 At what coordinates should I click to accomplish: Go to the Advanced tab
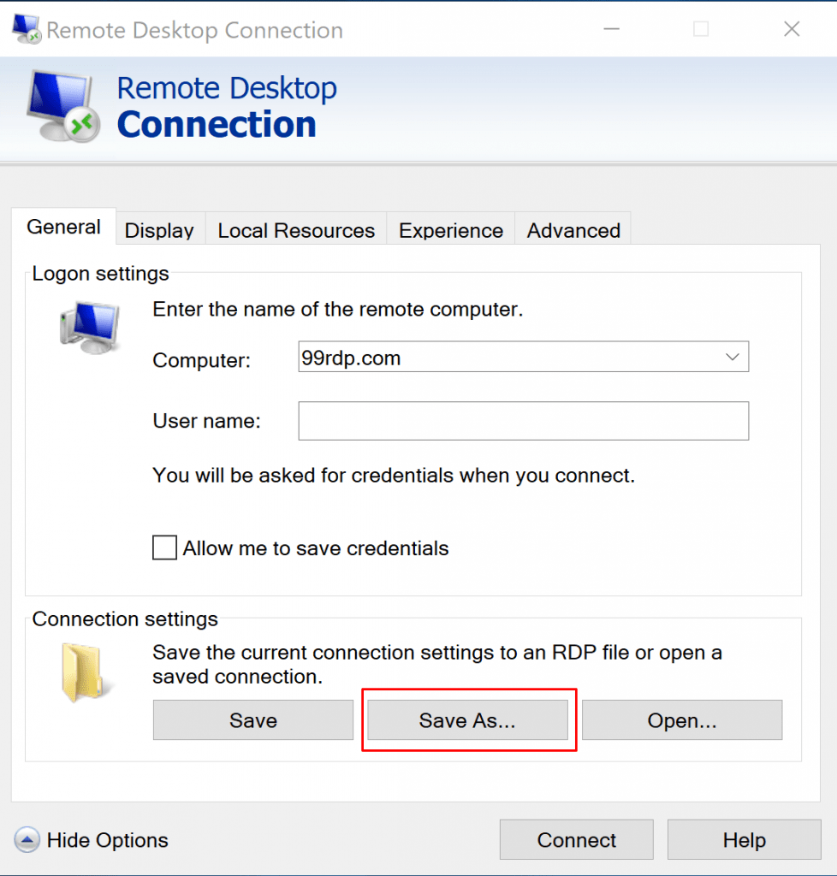pos(573,230)
